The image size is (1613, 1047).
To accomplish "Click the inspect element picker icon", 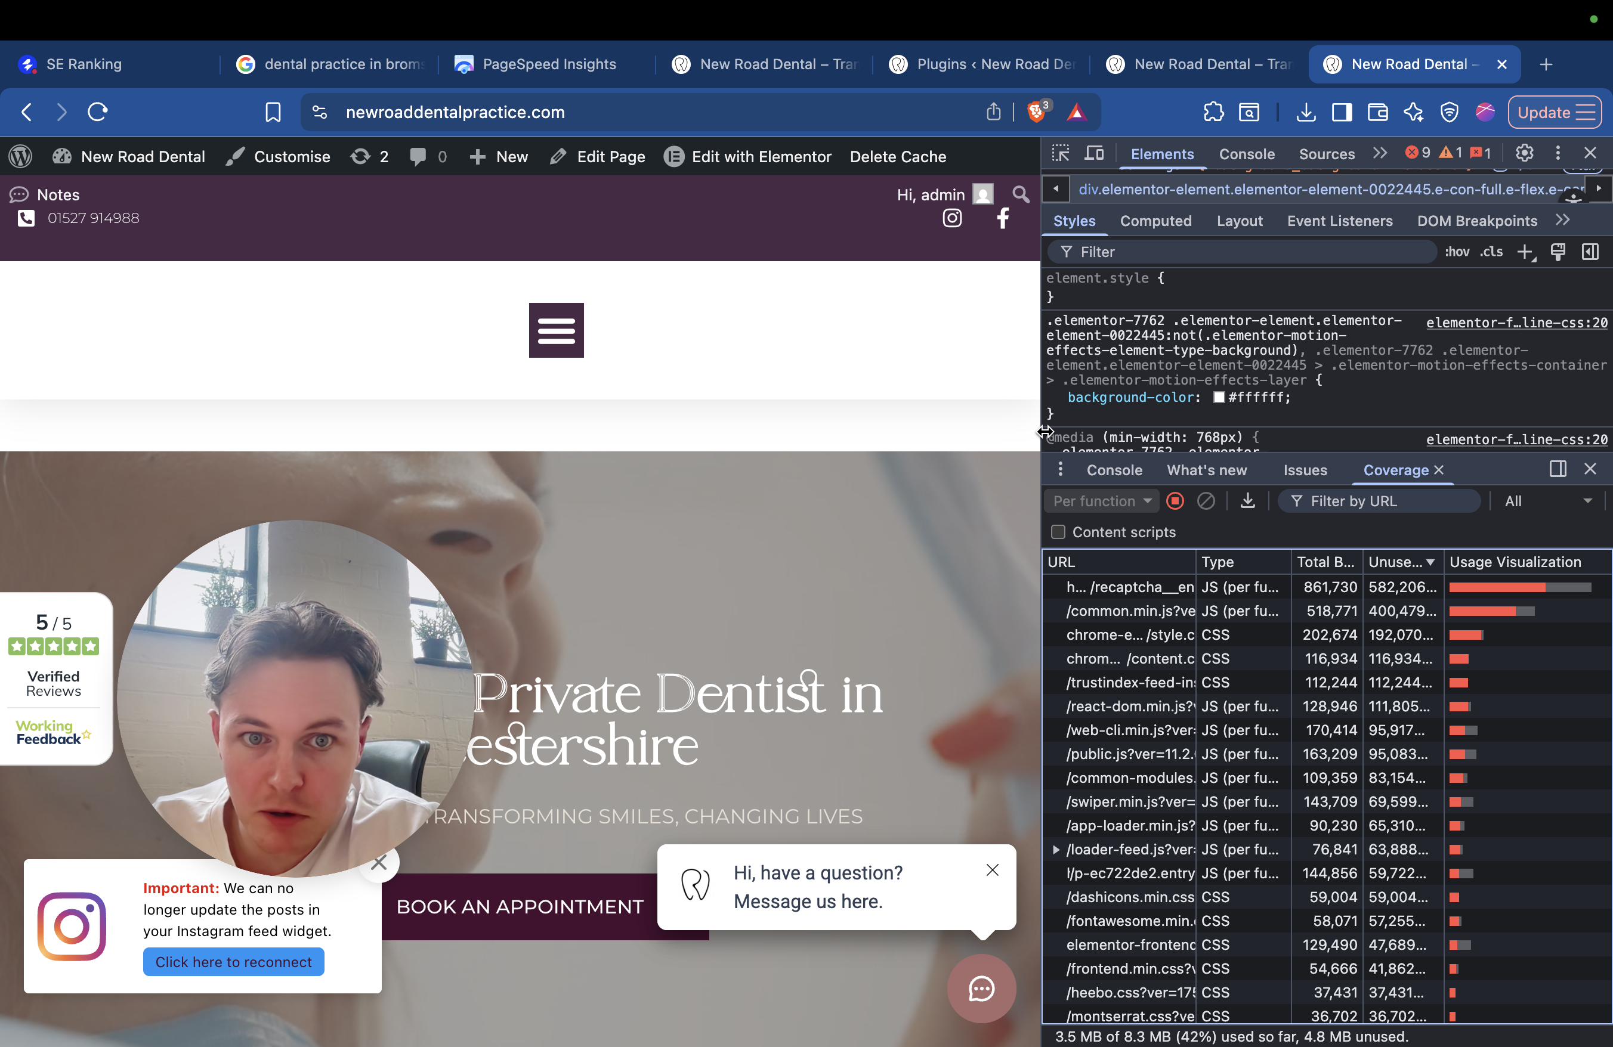I will coord(1061,154).
